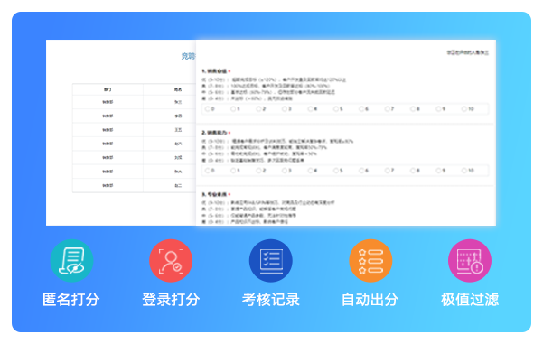This screenshot has height=344, width=543.
Task: Pick score 1 under question 2
Action: click(x=233, y=171)
